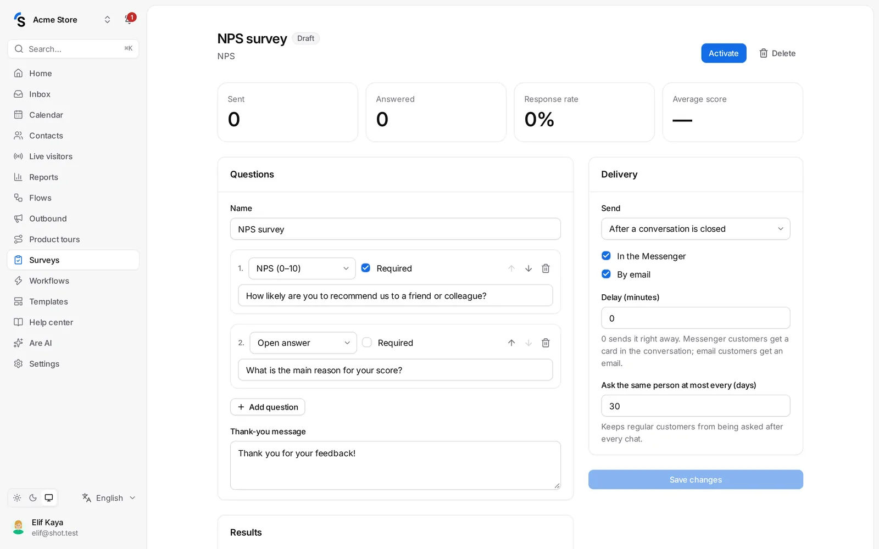Click Save changes
This screenshot has height=549, width=879.
[x=696, y=480]
